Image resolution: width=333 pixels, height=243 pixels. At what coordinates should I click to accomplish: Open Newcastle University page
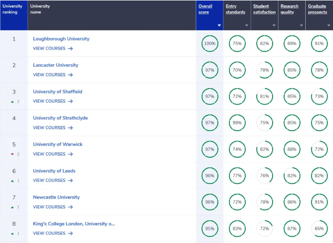(x=56, y=197)
